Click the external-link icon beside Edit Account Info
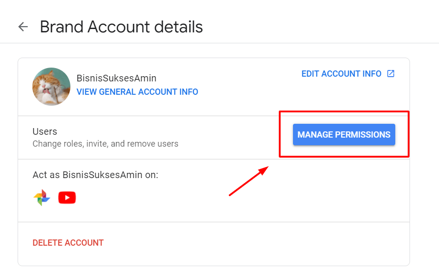This screenshot has height=279, width=439. pyautogui.click(x=390, y=74)
